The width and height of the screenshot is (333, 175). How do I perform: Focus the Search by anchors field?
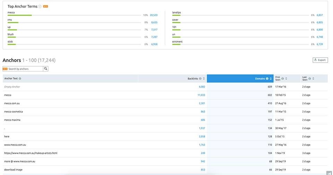pos(23,69)
